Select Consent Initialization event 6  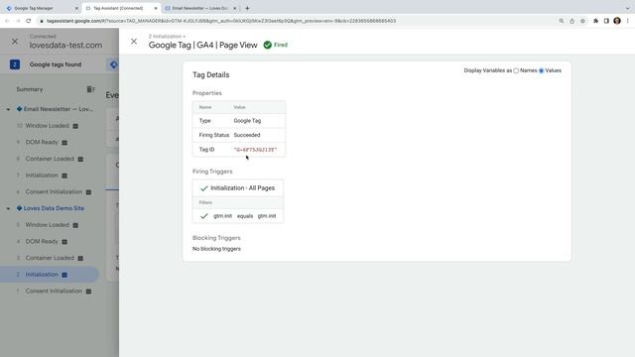coord(54,191)
